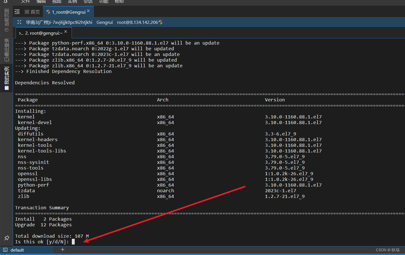The width and height of the screenshot is (405, 255).
Task: Open the 文件 menu
Action: pos(25,1)
